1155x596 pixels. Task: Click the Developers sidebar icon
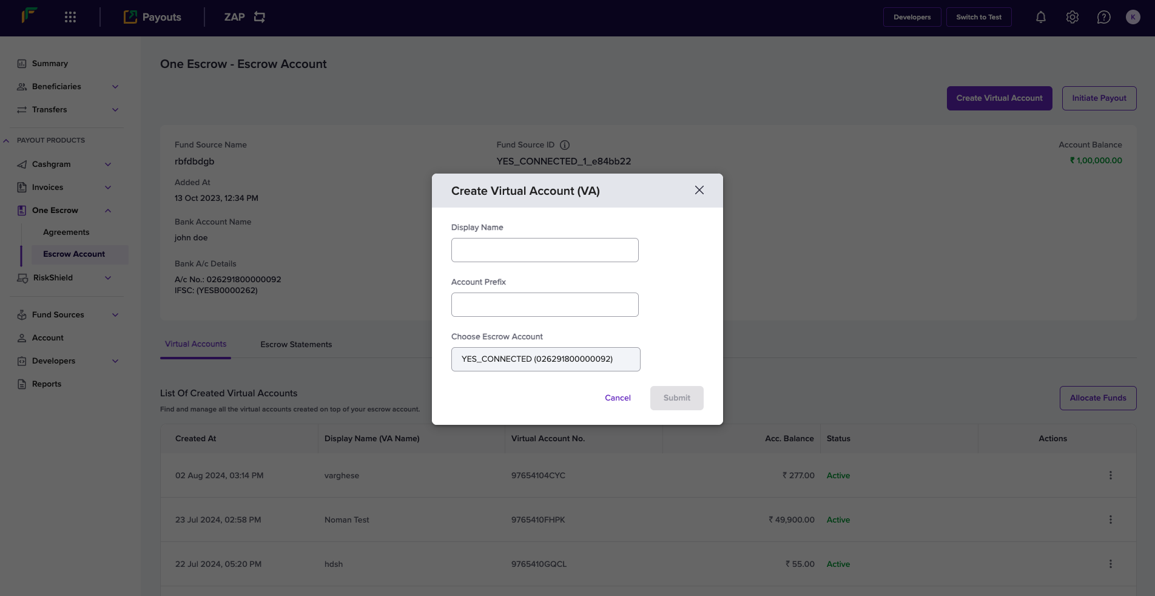[22, 361]
